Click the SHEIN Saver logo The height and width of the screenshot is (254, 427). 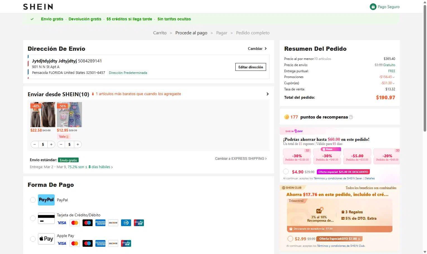[x=294, y=131]
